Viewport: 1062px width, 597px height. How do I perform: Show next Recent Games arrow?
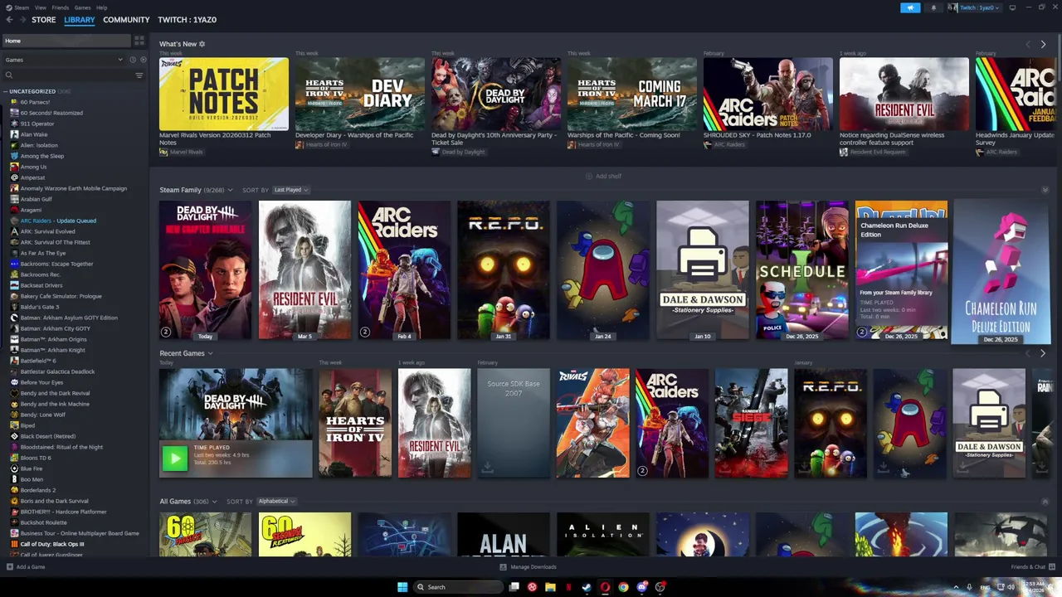(1043, 353)
